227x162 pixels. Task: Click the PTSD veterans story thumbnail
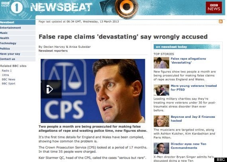click(161, 90)
